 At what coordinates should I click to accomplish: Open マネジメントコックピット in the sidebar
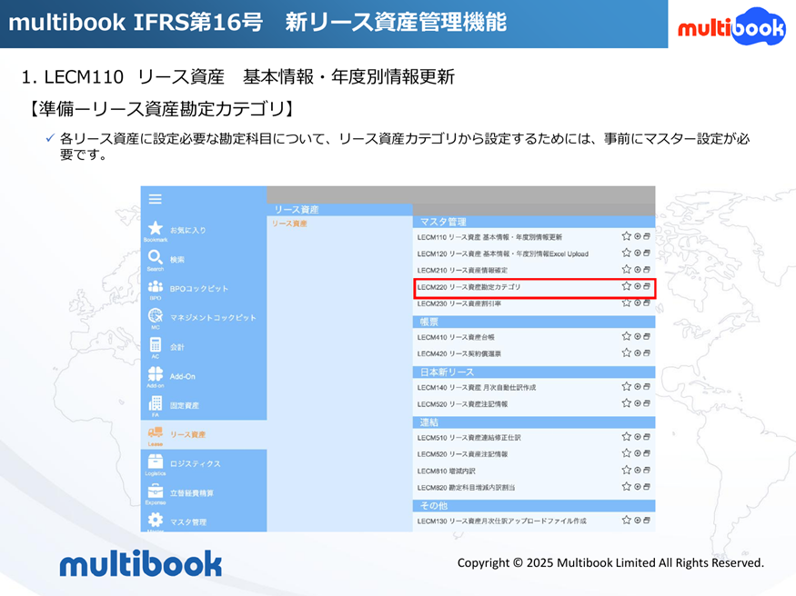(x=201, y=318)
